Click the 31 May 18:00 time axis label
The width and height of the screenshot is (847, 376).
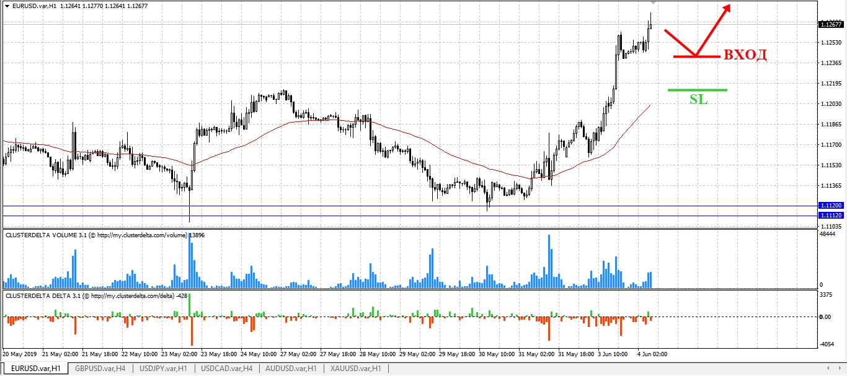pyautogui.click(x=576, y=354)
